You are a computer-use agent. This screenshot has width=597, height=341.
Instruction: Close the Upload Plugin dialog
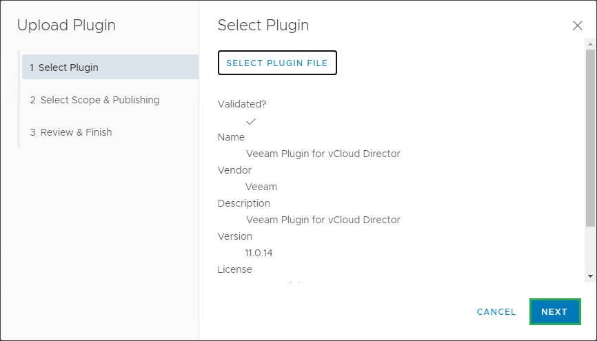(578, 25)
